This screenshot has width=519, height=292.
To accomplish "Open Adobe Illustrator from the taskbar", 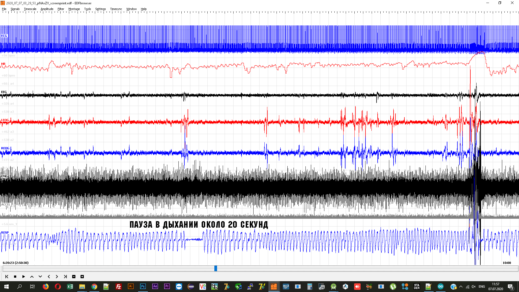I will tap(131, 287).
